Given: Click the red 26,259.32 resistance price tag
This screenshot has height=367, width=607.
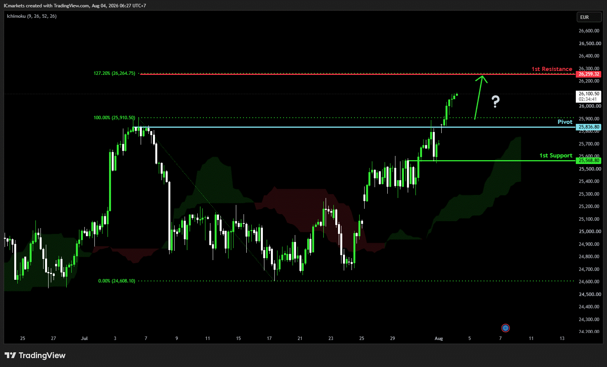Looking at the screenshot, I should coord(589,74).
